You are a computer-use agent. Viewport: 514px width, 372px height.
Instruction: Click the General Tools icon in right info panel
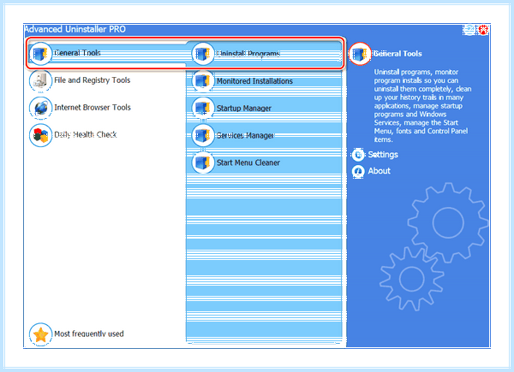point(360,54)
